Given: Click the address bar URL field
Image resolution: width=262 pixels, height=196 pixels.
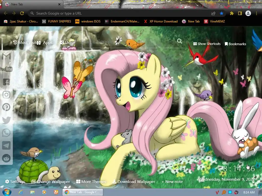Looking at the screenshot, I should click(120, 13).
